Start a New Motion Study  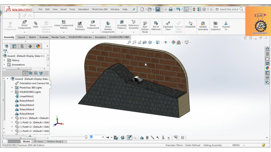click(145, 27)
